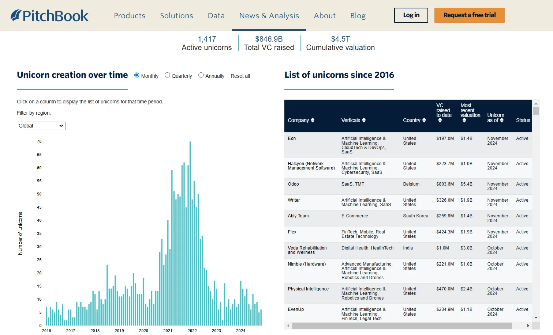This screenshot has height=335, width=553.
Task: Click Digital Health, HealthTech verticals cell
Action: (x=367, y=248)
